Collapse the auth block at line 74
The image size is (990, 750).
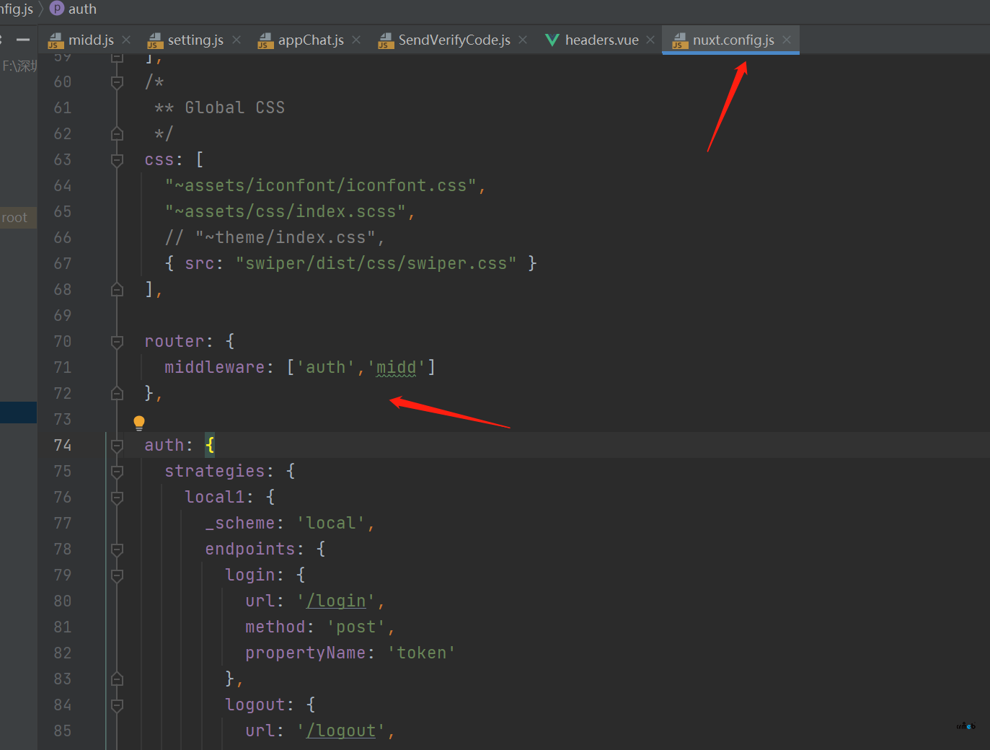[117, 446]
